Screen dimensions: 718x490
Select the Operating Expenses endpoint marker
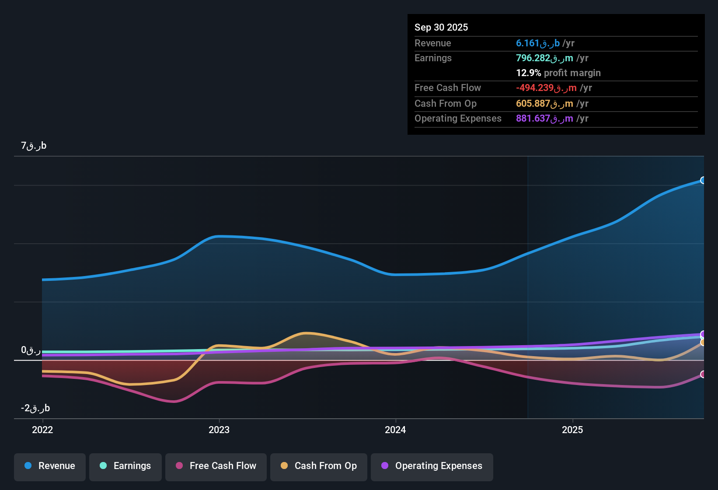(703, 334)
